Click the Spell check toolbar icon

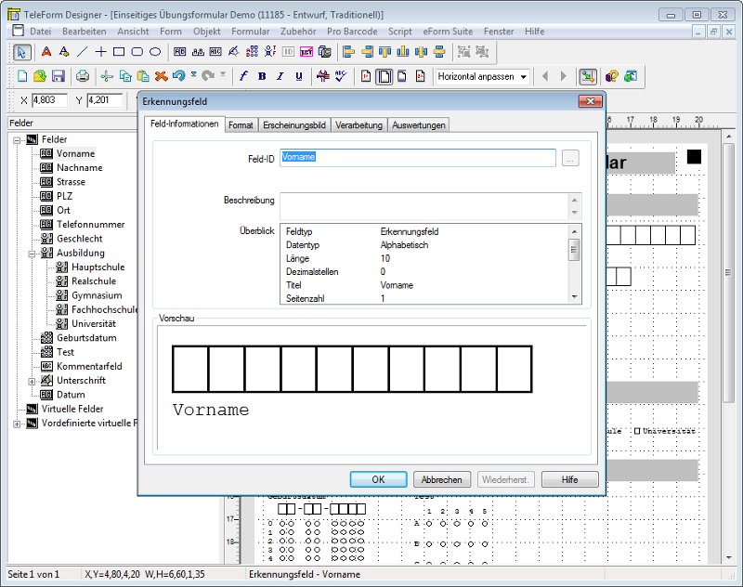click(x=339, y=76)
